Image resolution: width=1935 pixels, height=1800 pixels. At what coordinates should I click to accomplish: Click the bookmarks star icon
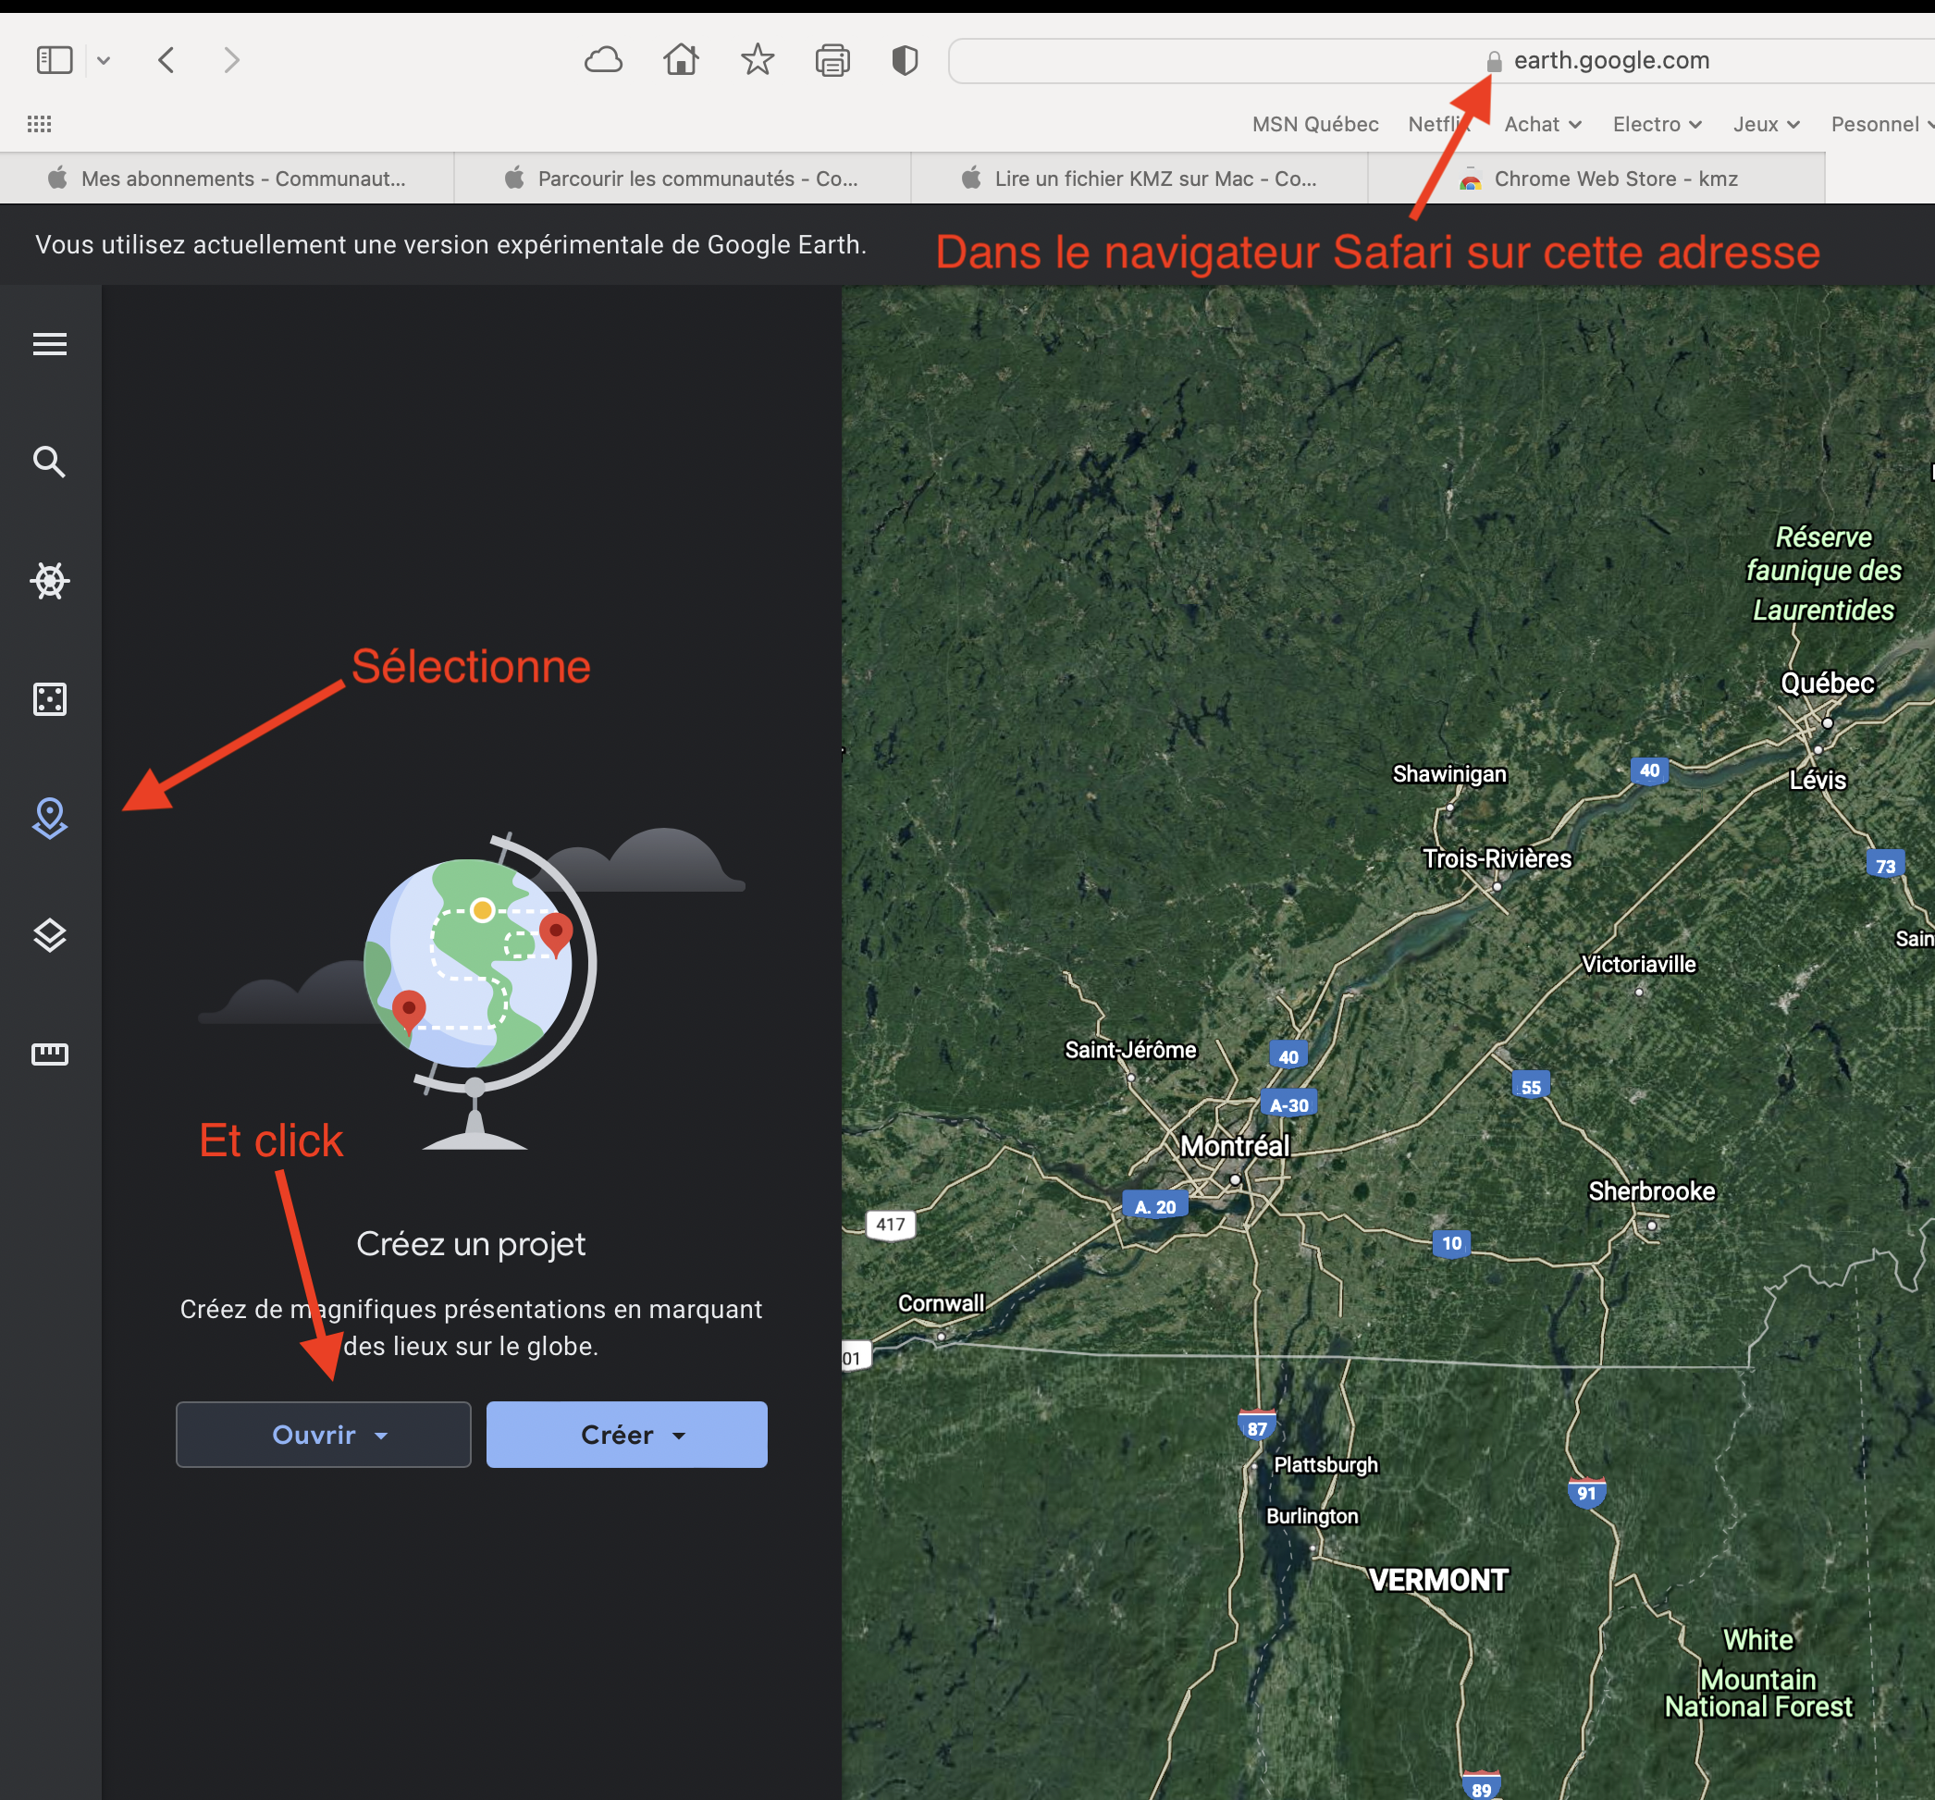tap(758, 60)
